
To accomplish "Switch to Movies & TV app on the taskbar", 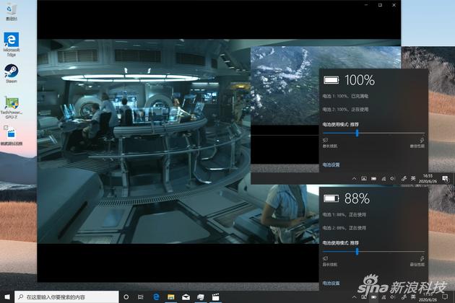I will coord(215,297).
